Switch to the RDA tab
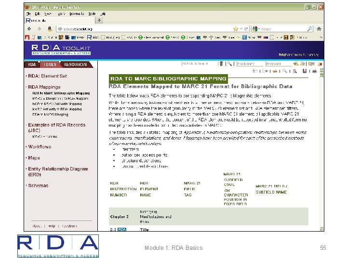347x260 pixels. (x=32, y=65)
